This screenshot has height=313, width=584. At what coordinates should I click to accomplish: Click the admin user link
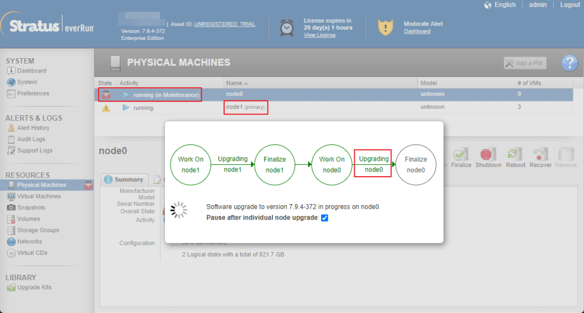[x=538, y=5]
